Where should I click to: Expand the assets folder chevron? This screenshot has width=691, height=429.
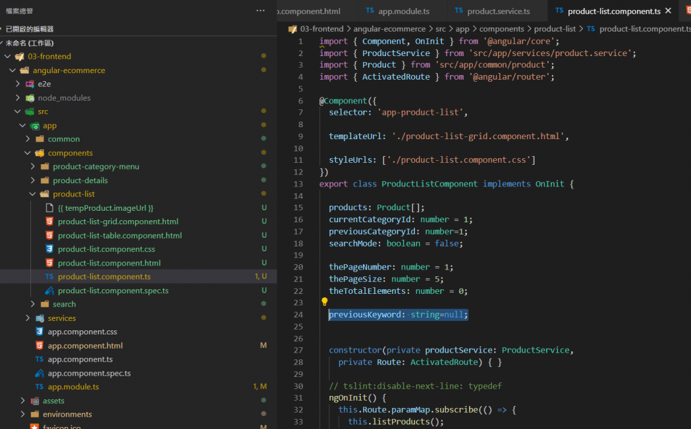coord(23,401)
